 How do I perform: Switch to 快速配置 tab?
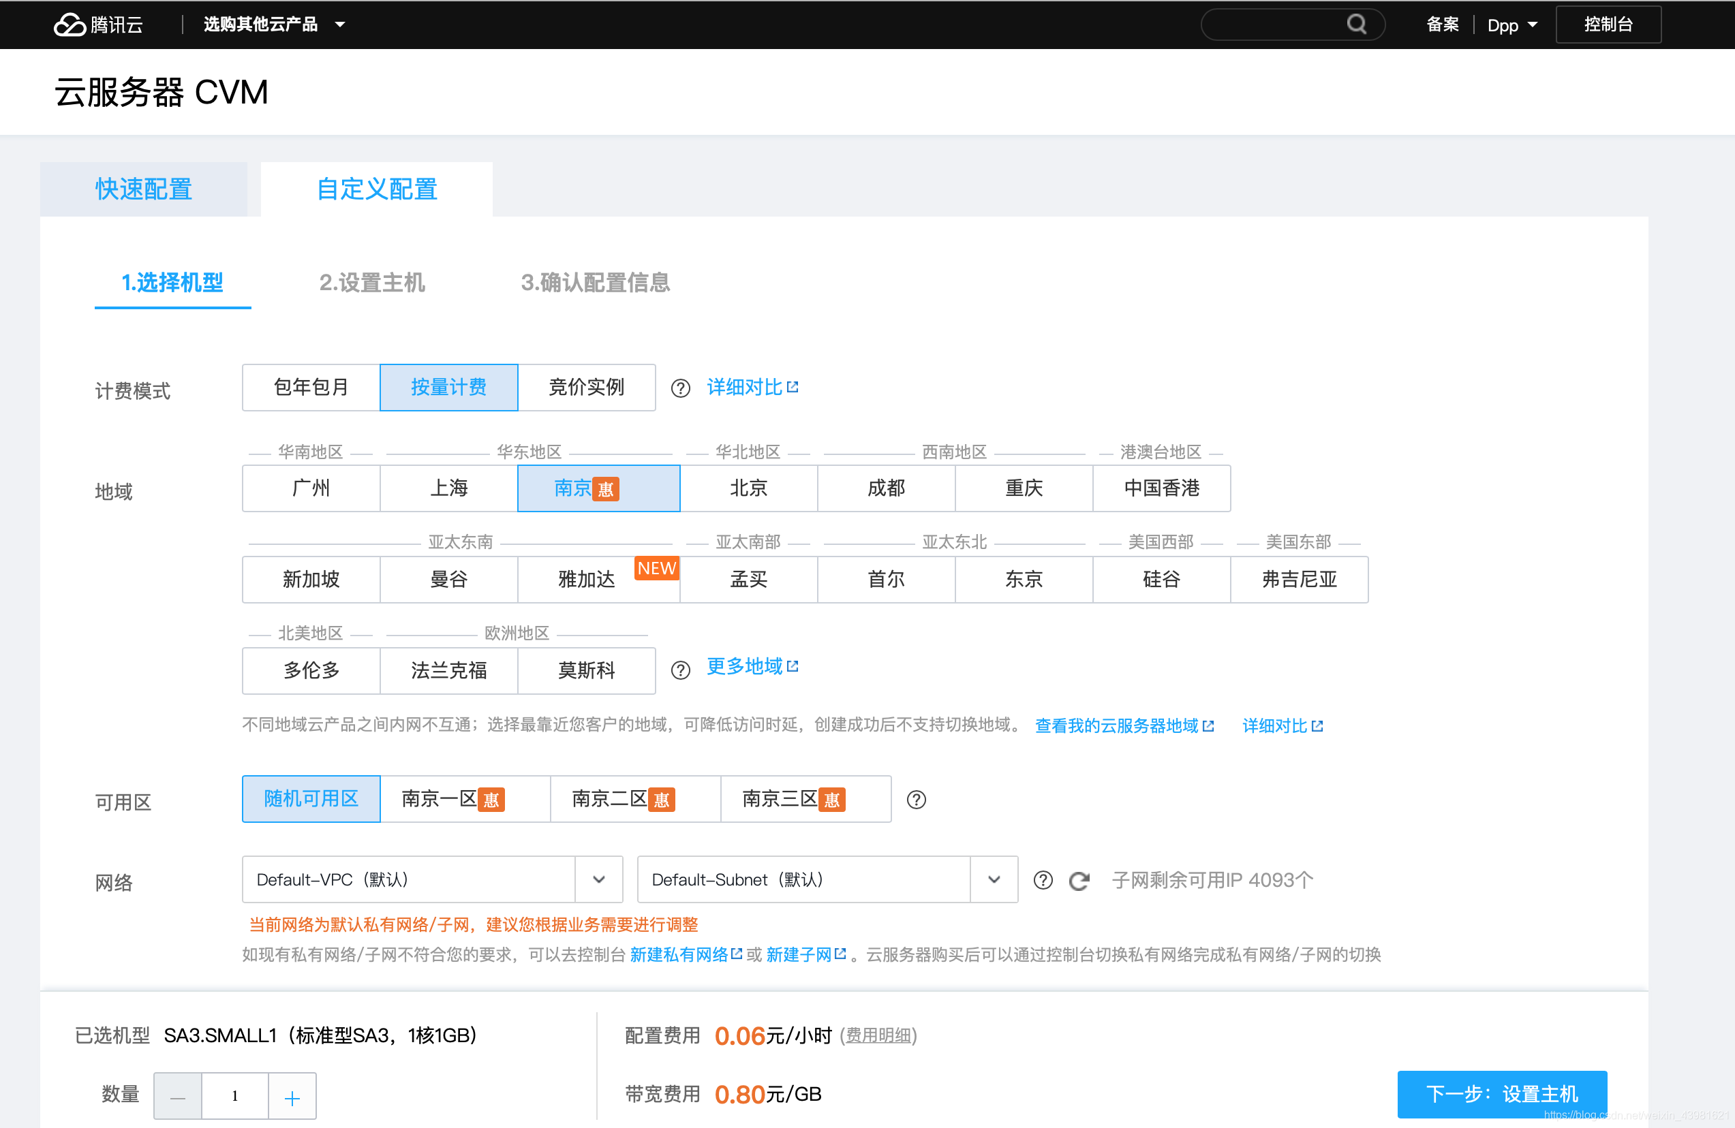click(144, 189)
